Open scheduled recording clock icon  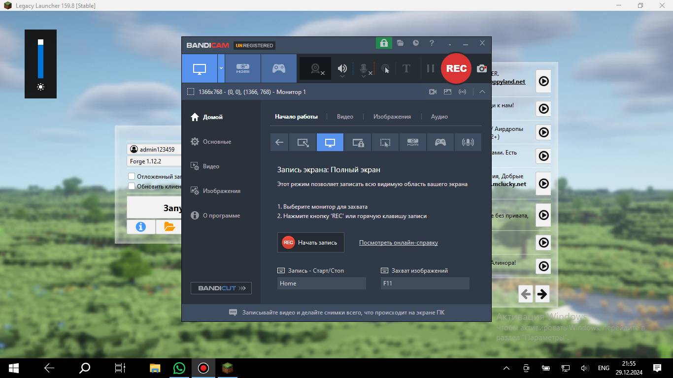tap(416, 43)
